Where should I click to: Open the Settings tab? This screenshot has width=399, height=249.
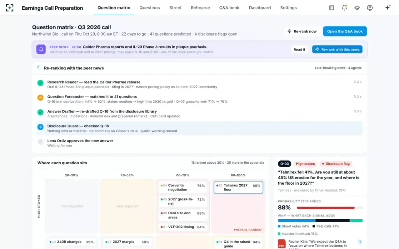click(288, 8)
